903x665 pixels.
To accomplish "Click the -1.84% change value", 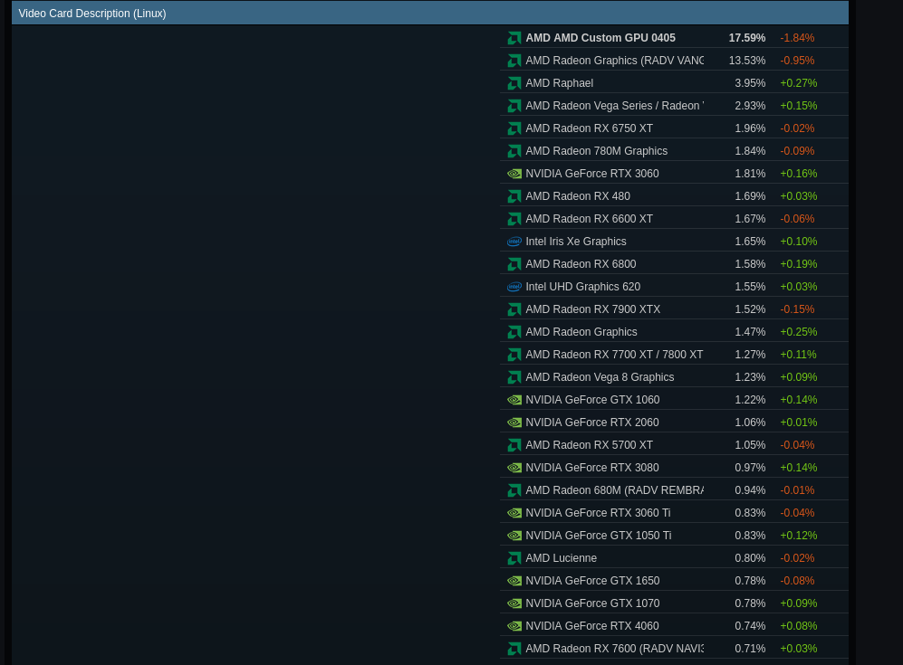I will pyautogui.click(x=797, y=38).
